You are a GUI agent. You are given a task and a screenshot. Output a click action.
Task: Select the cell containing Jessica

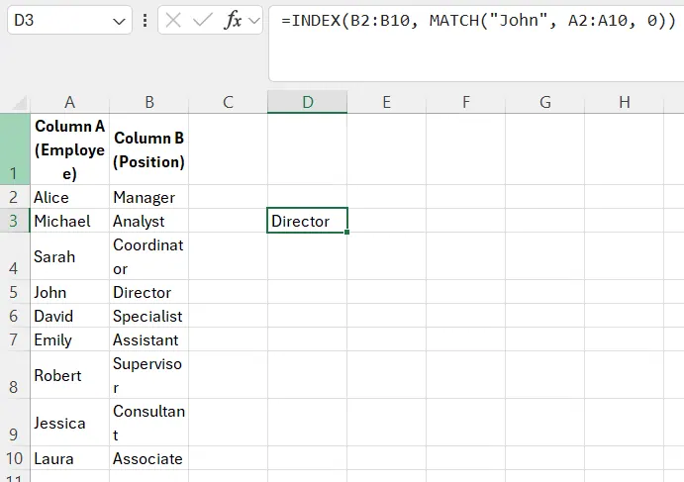pos(69,423)
